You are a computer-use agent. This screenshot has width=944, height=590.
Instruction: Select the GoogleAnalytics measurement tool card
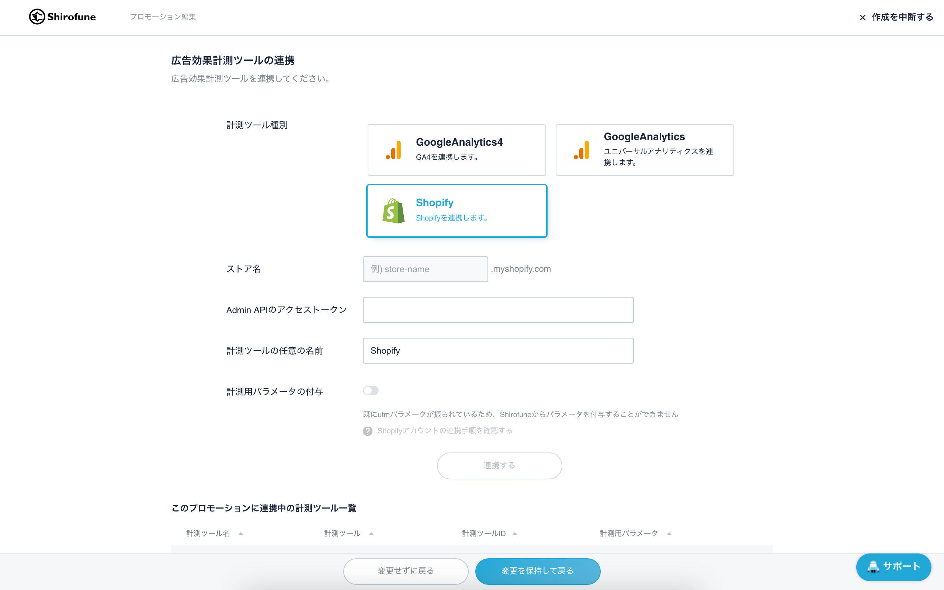645,149
